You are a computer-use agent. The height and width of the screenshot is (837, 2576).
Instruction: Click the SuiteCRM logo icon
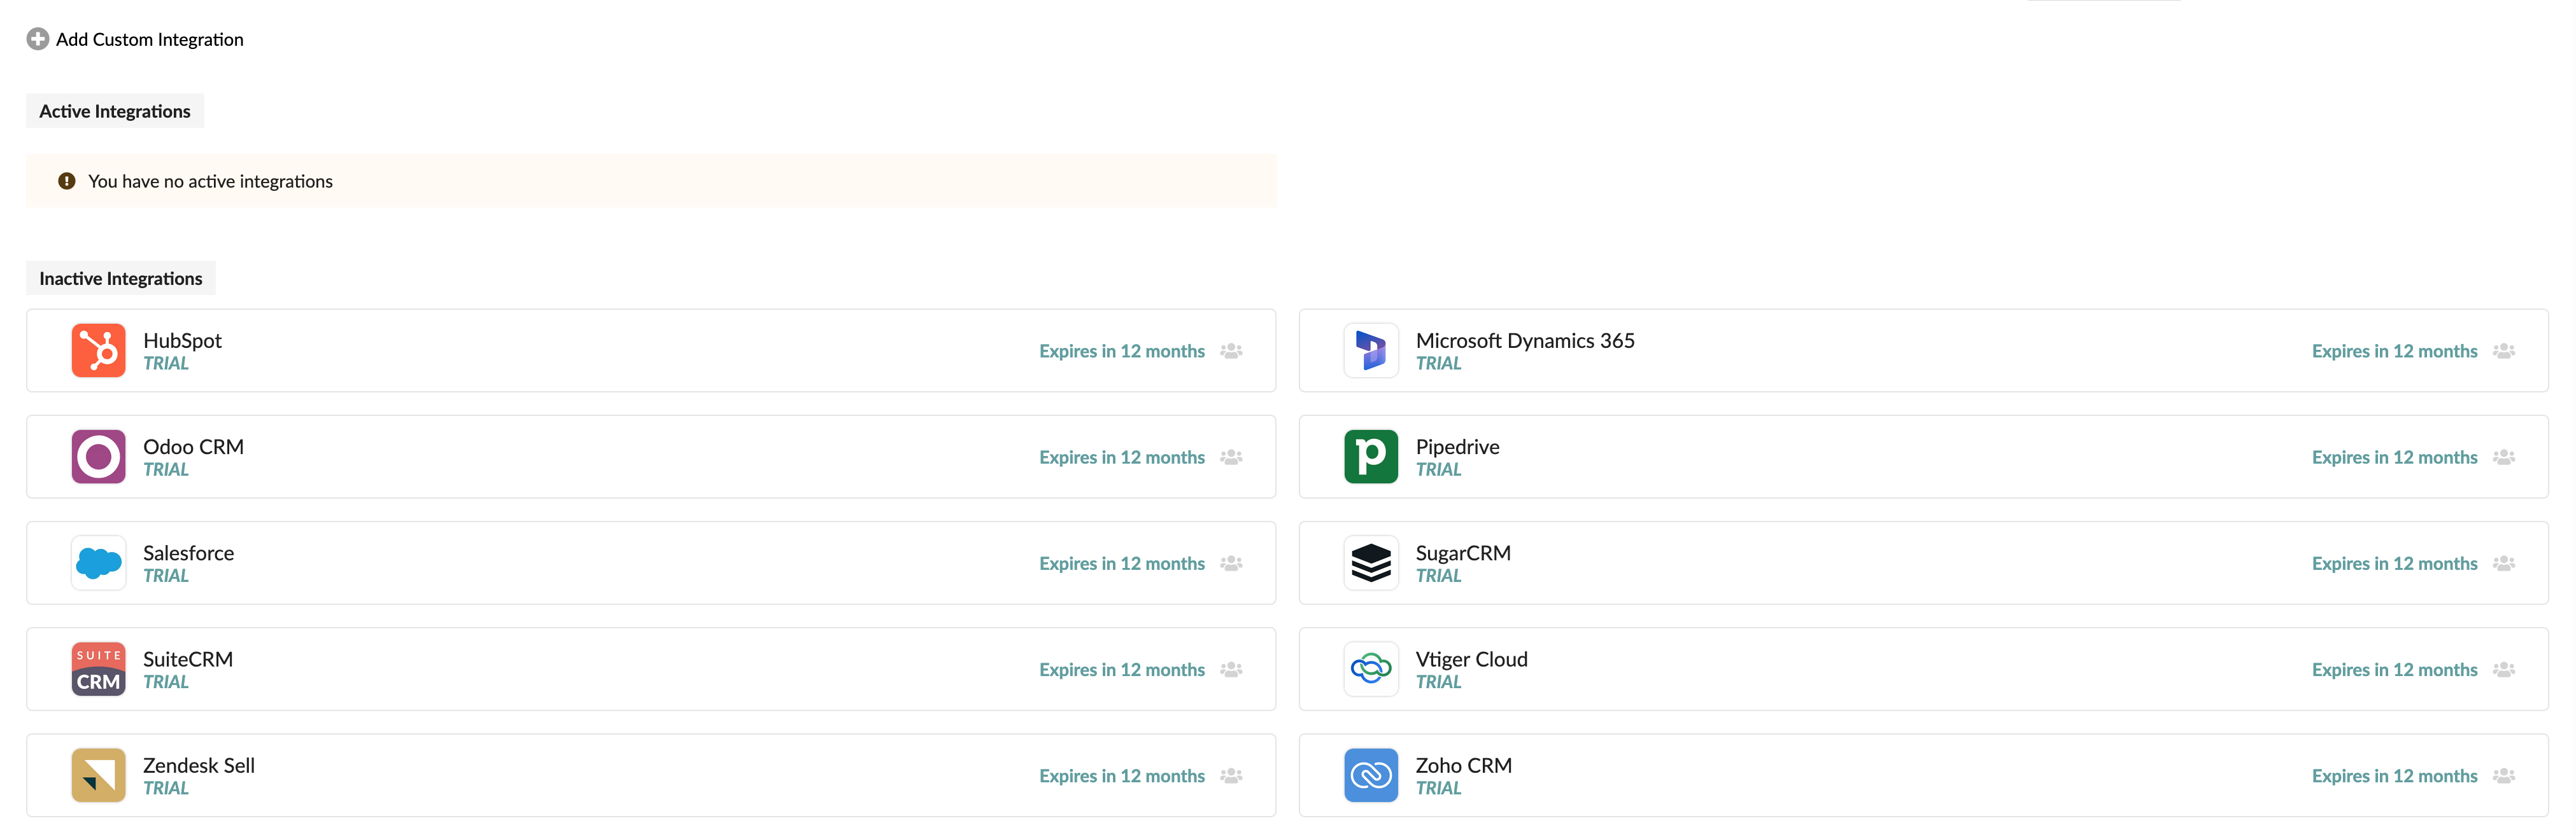[99, 669]
